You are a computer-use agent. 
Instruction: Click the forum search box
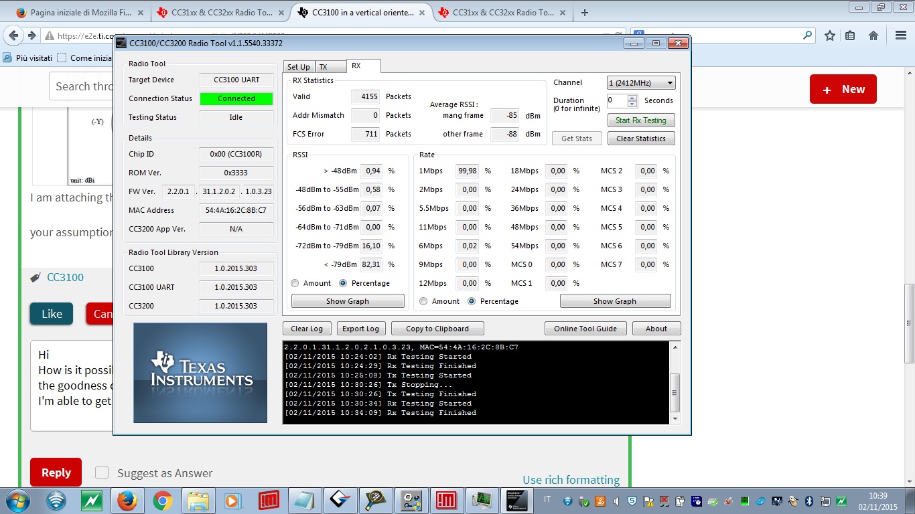81,86
